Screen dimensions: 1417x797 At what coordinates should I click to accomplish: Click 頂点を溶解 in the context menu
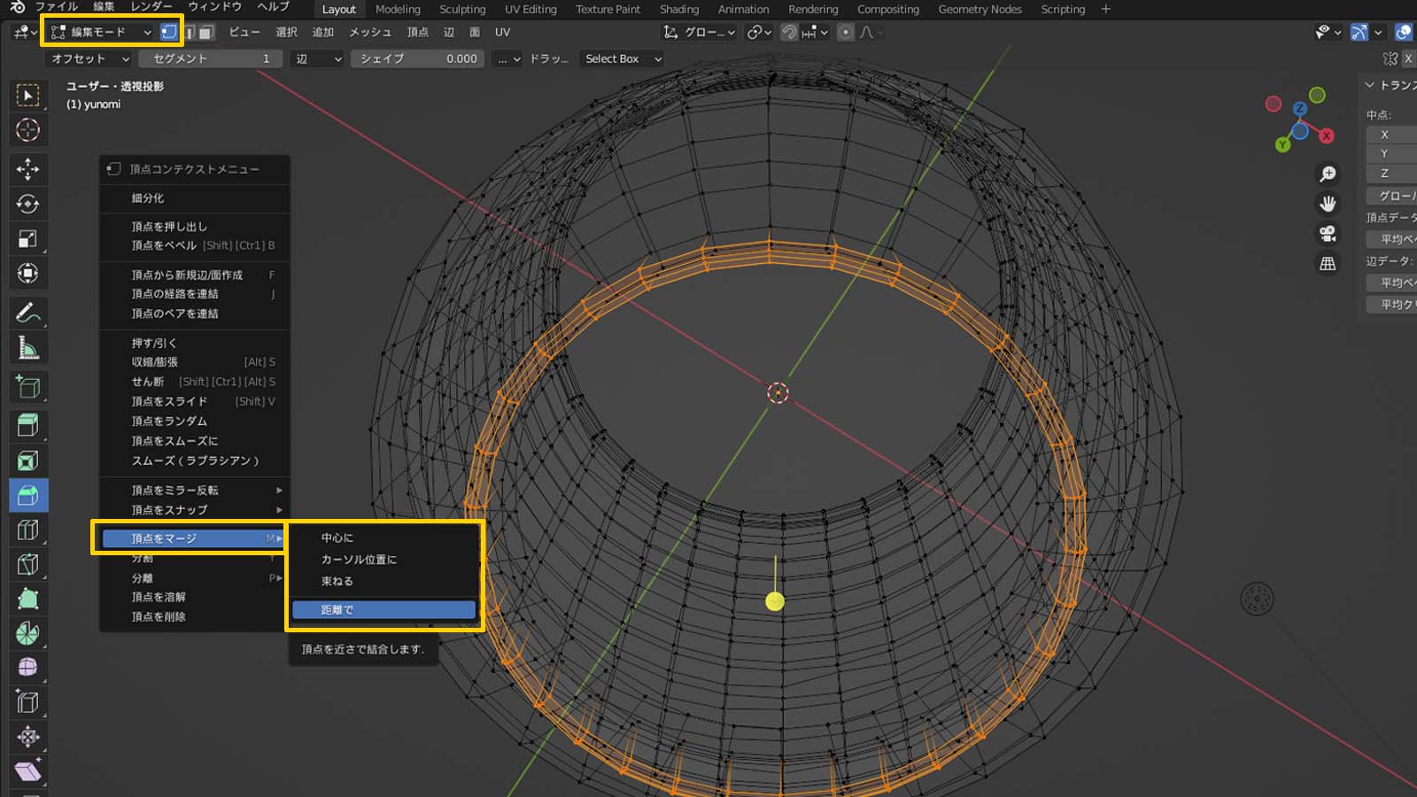159,597
